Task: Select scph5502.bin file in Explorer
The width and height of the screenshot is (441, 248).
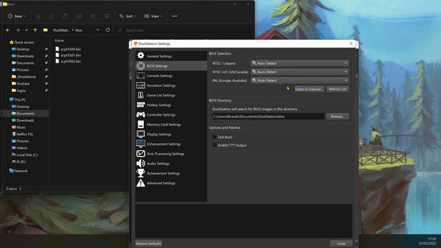Action: pyautogui.click(x=68, y=61)
